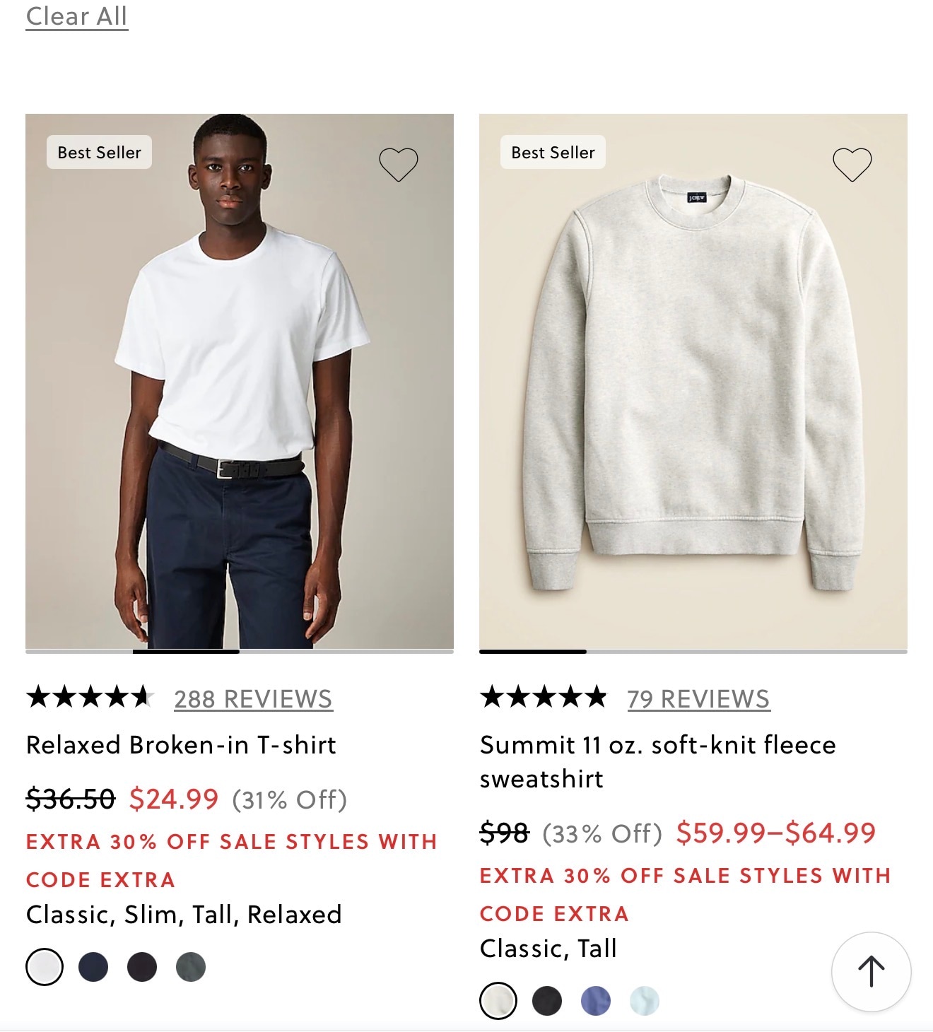Open Relaxed Broken-in T-shirt product title
The image size is (933, 1032).
(x=181, y=745)
